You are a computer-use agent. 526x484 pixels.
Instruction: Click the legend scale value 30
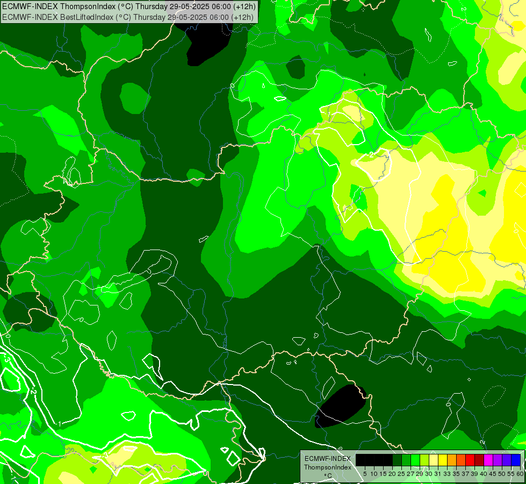tap(428, 474)
